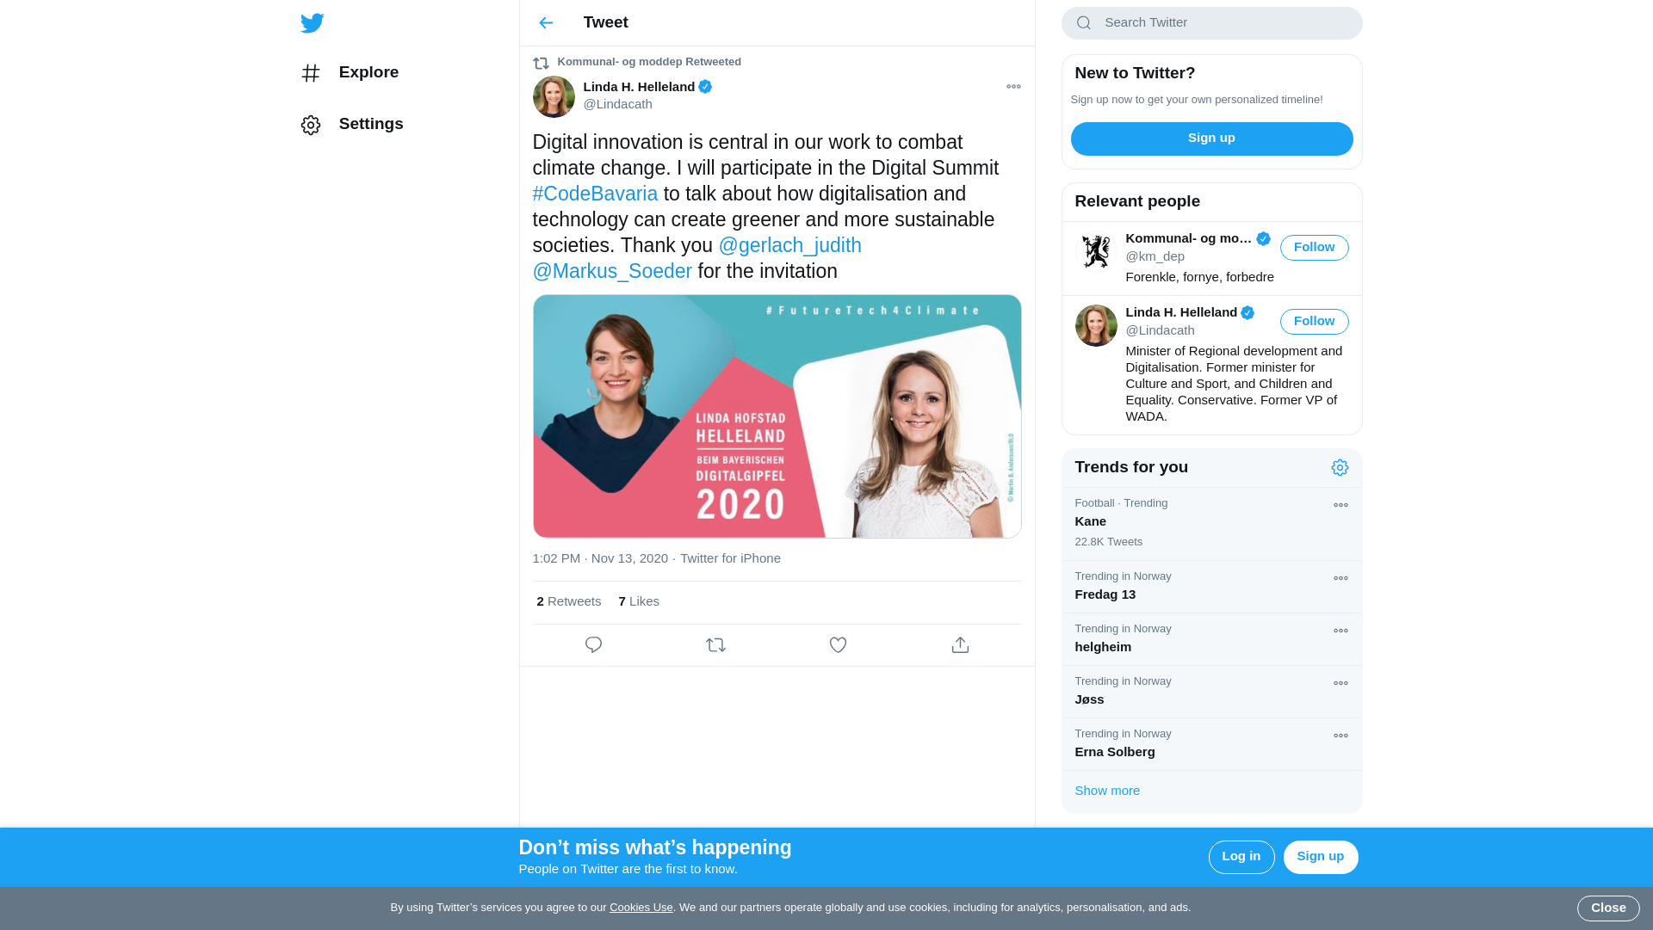Open the #CodeBavaria hashtag link
The image size is (1653, 930).
pyautogui.click(x=595, y=194)
